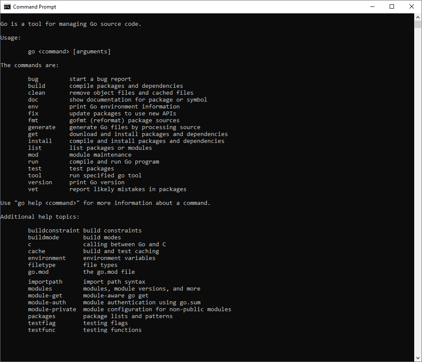Click the 'vet' command name

click(x=33, y=189)
